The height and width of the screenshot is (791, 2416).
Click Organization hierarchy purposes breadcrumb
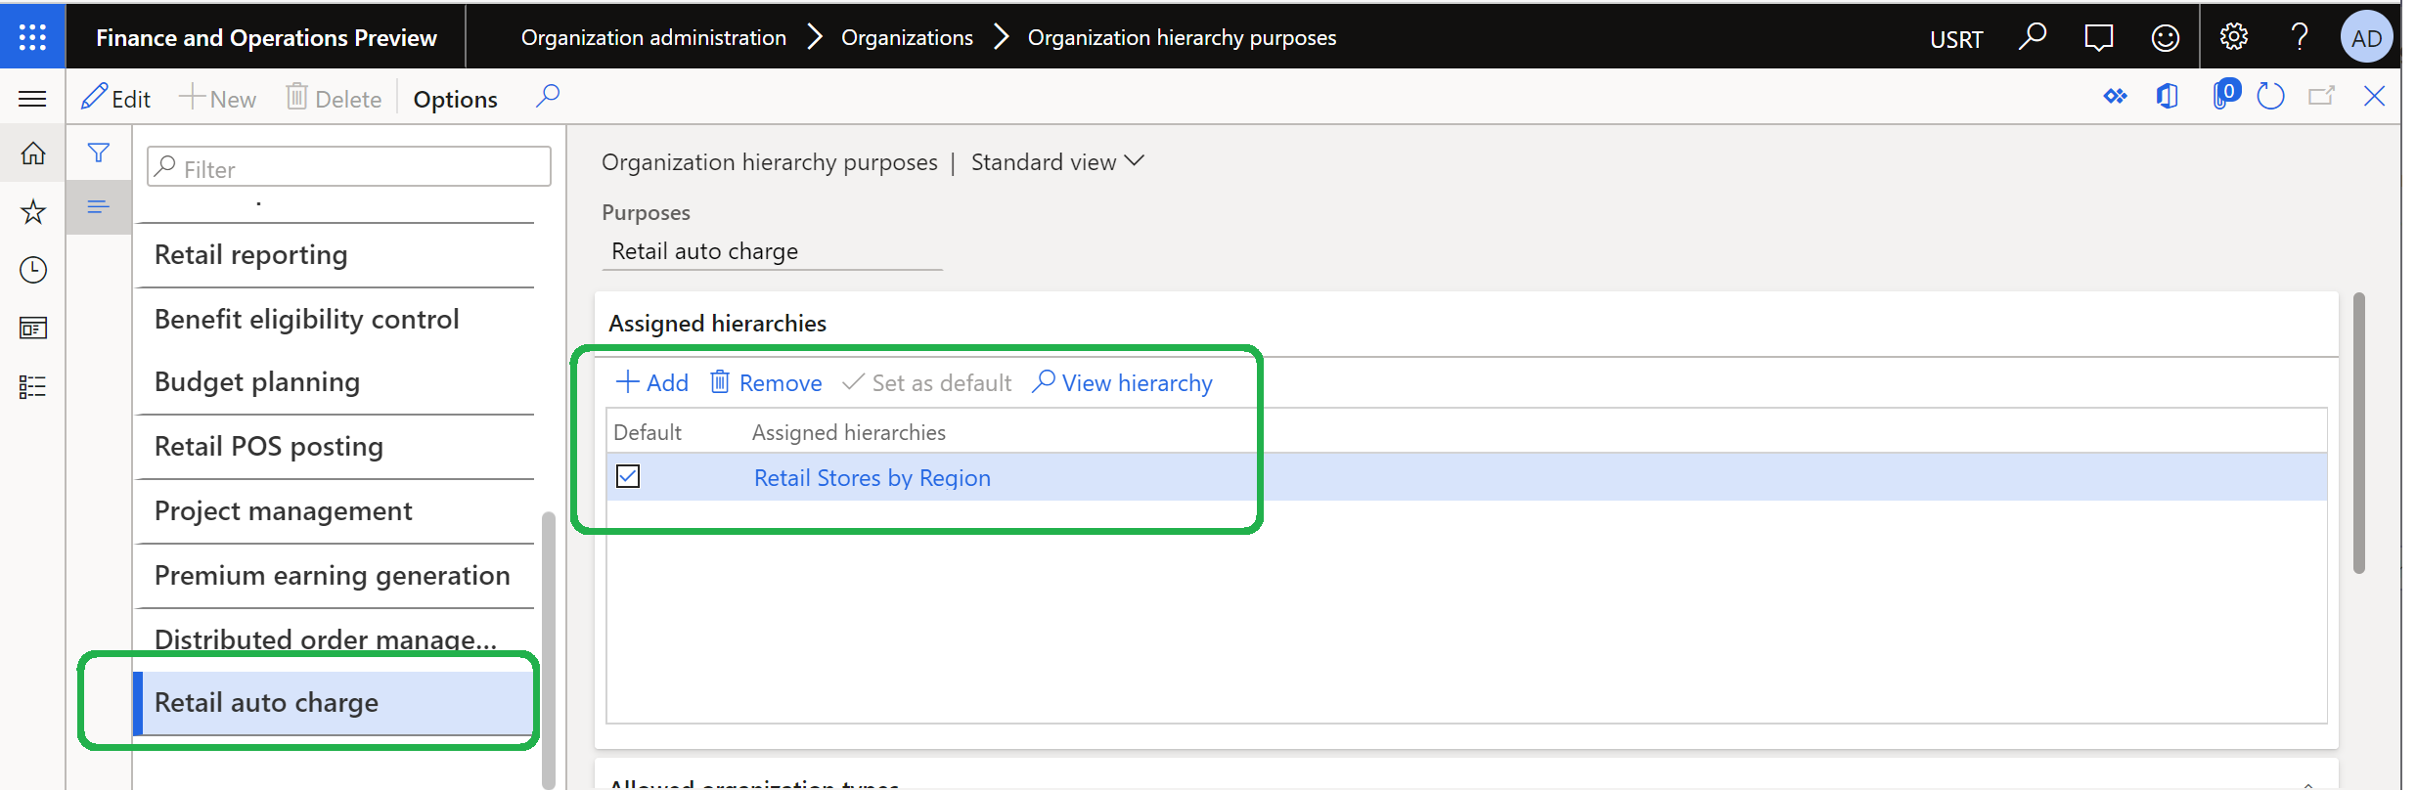(1182, 37)
